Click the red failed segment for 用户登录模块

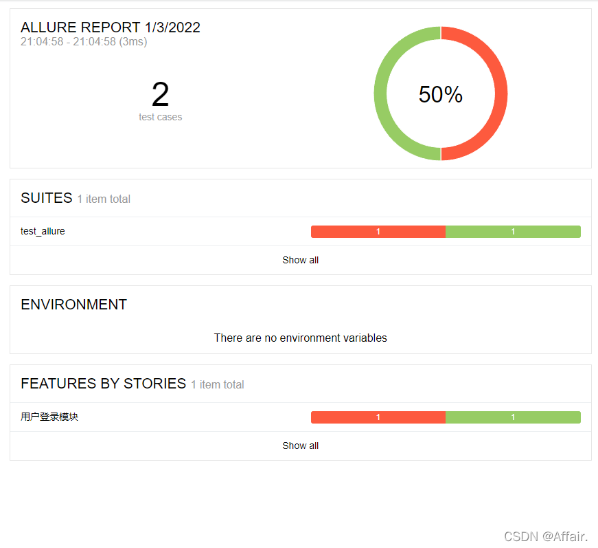(378, 417)
